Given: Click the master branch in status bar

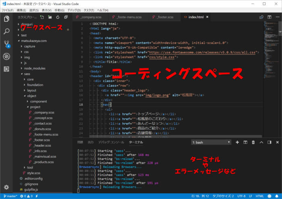Looking at the screenshot, I should (x=10, y=196).
